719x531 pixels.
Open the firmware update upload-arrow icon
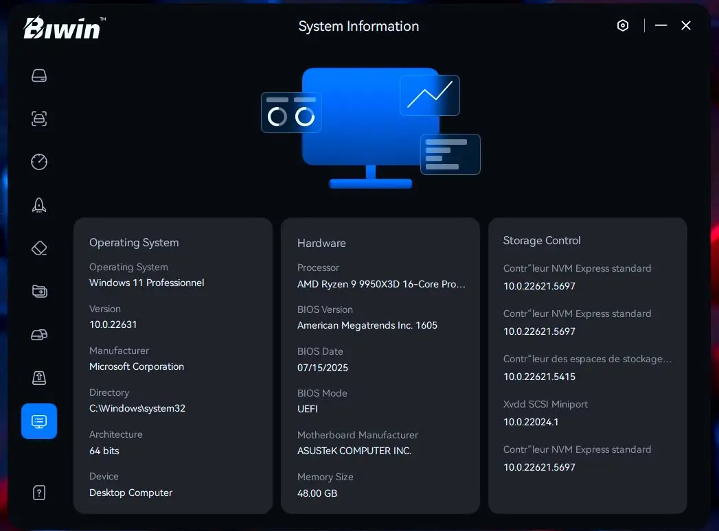(x=39, y=378)
